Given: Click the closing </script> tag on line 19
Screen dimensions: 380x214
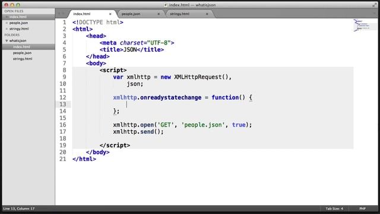Looking at the screenshot, I should [115, 146].
